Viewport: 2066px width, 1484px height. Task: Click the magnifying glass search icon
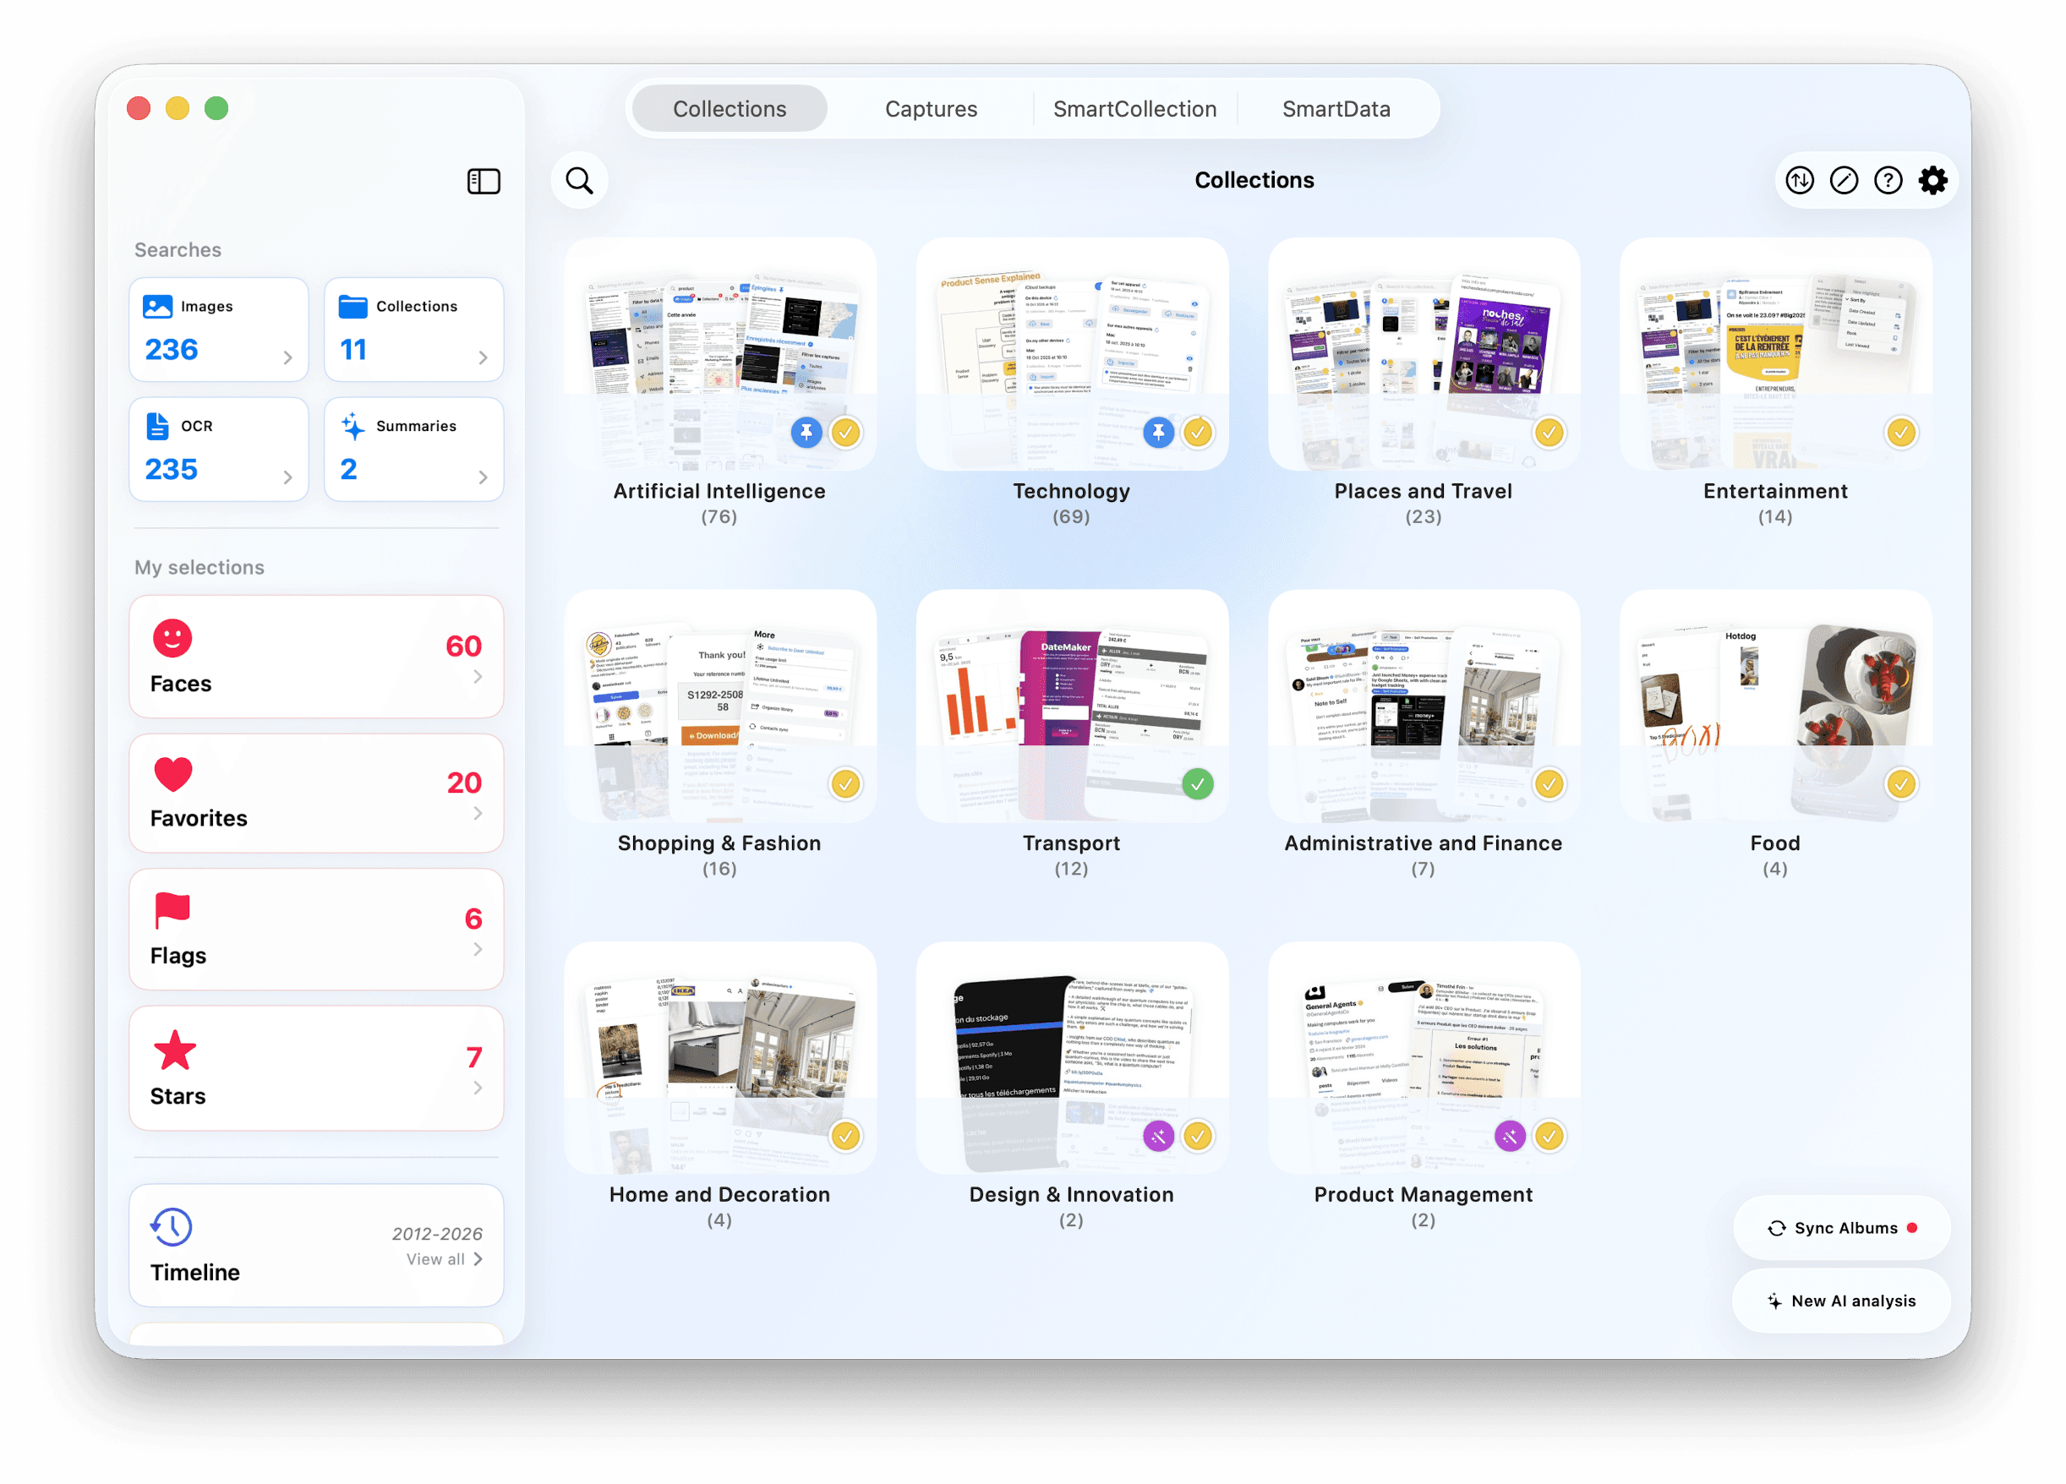pos(579,181)
